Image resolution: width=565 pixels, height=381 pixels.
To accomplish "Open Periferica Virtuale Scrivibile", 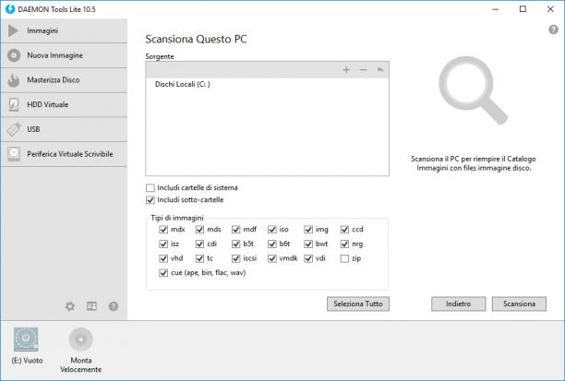I will coord(64,154).
